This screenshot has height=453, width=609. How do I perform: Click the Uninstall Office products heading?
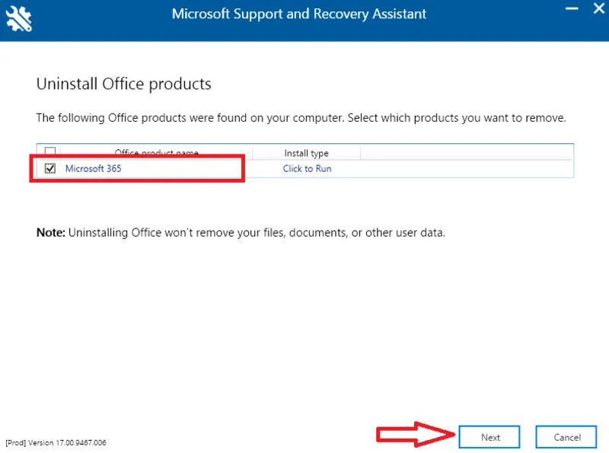123,84
